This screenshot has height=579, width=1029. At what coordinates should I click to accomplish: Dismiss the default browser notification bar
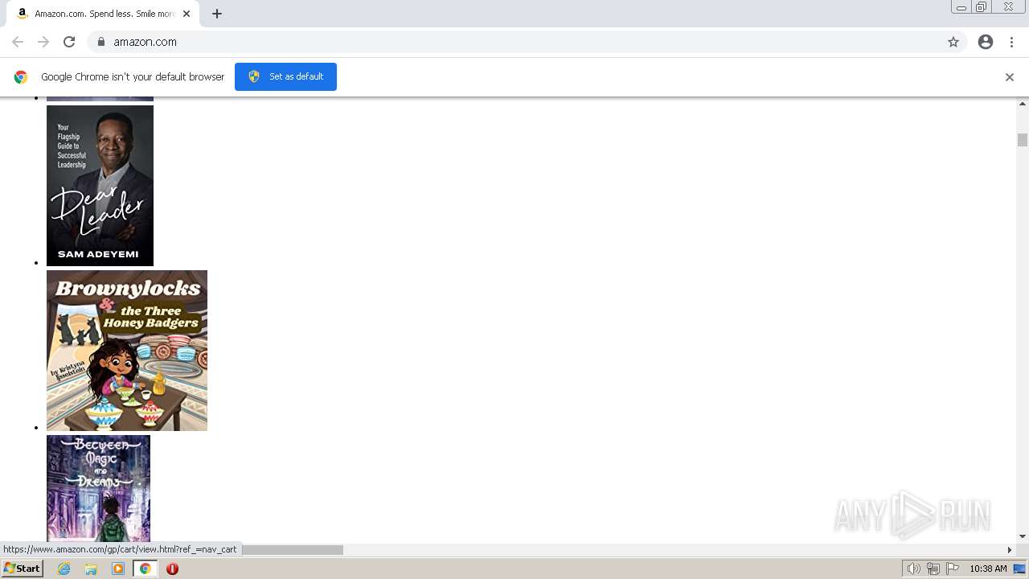[1010, 77]
